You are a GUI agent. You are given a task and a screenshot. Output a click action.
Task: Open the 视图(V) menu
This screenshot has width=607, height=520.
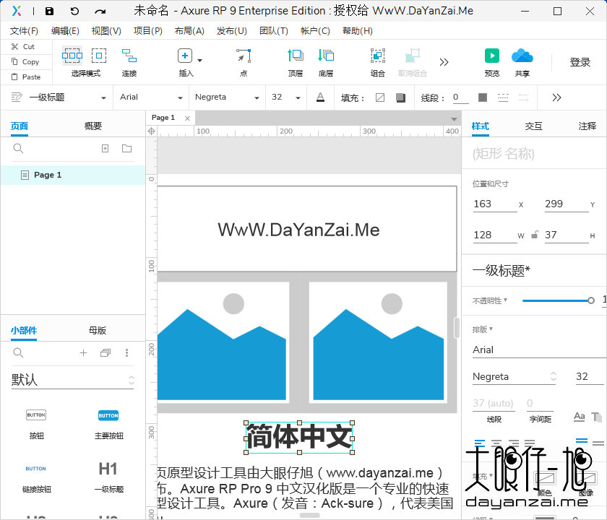106,30
